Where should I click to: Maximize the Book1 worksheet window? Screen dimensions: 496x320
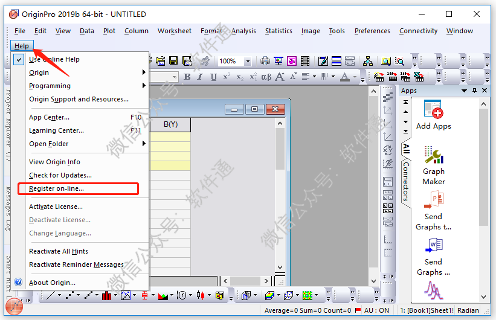click(x=254, y=109)
